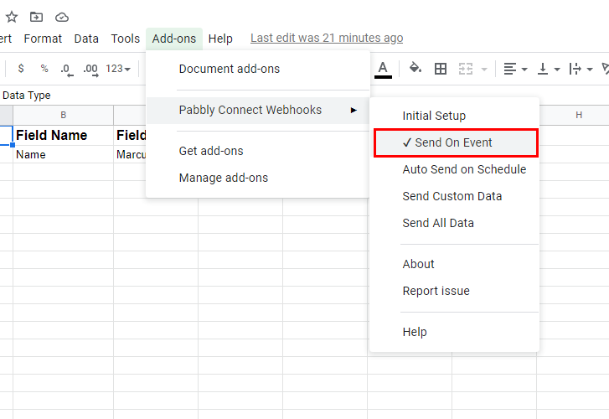
Task: Choose Get add-ons
Action: (x=257, y=151)
